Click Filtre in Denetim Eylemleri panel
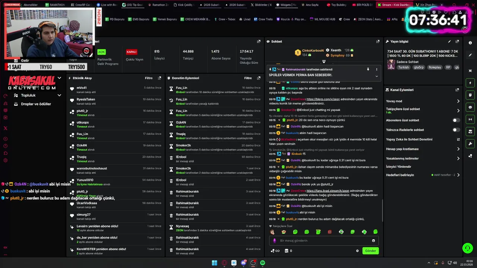477x268 pixels. click(x=248, y=78)
